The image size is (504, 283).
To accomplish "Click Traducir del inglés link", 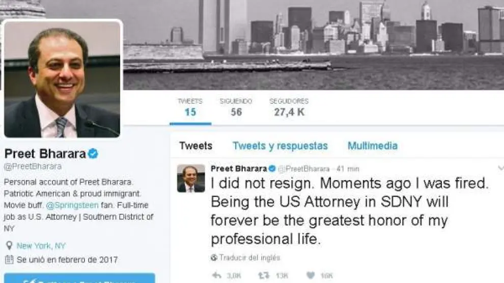I will pos(249,258).
